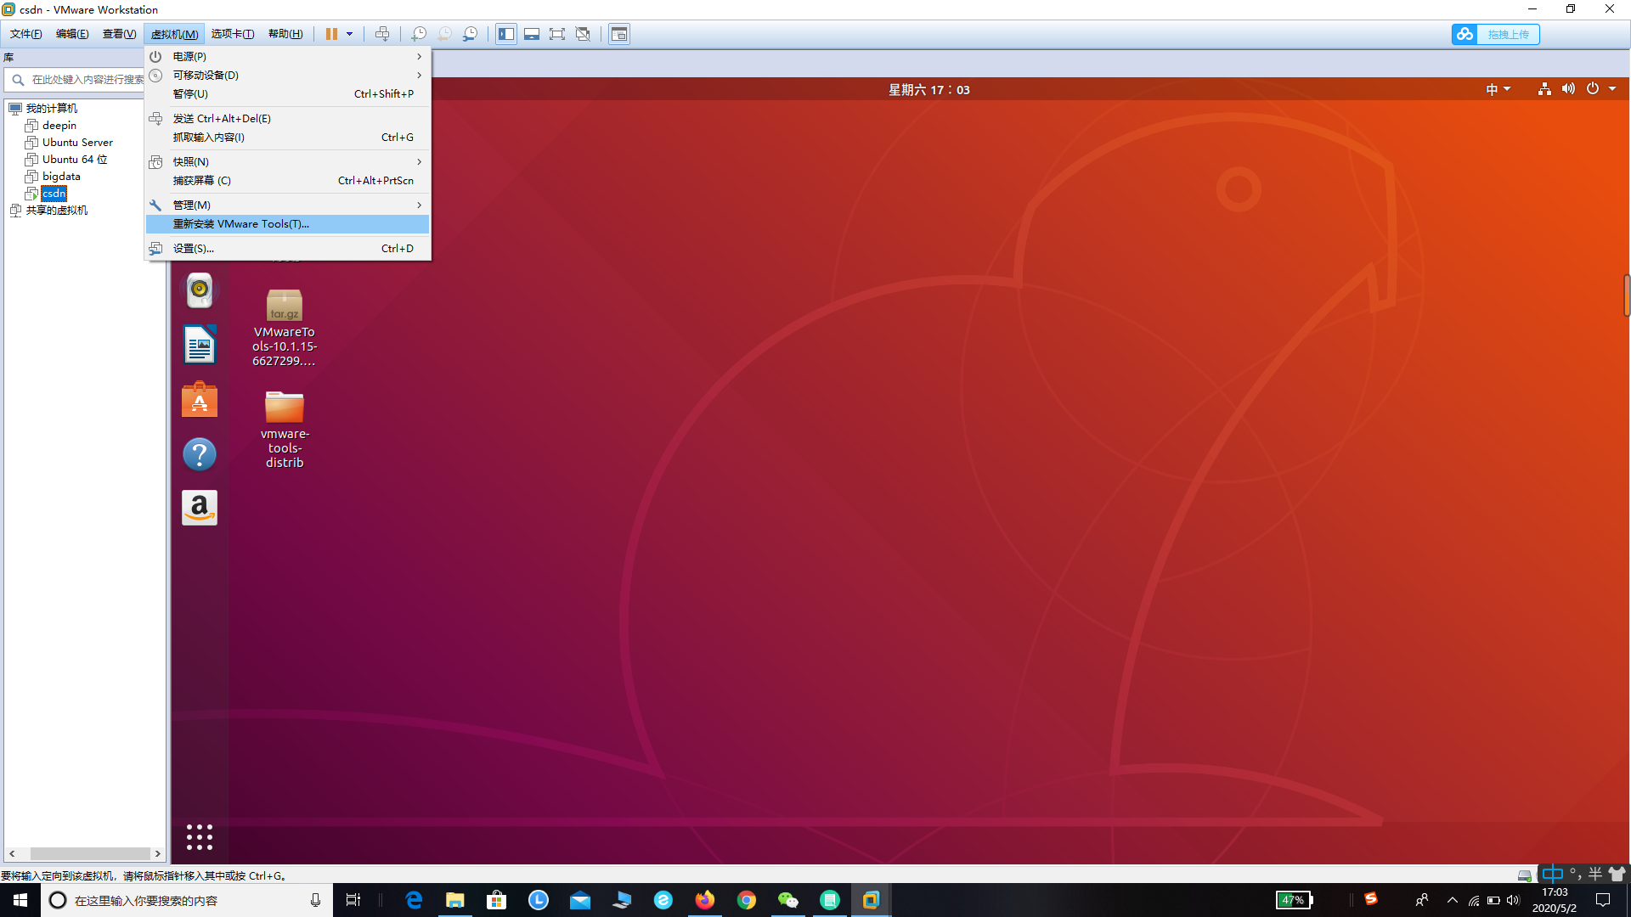Image resolution: width=1631 pixels, height=917 pixels.
Task: Open the power options arrow beside pause
Action: coord(349,34)
